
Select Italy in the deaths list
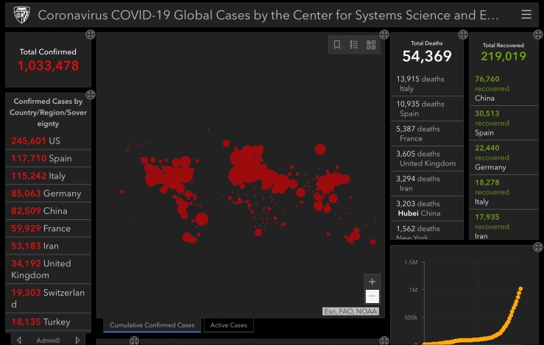point(425,84)
